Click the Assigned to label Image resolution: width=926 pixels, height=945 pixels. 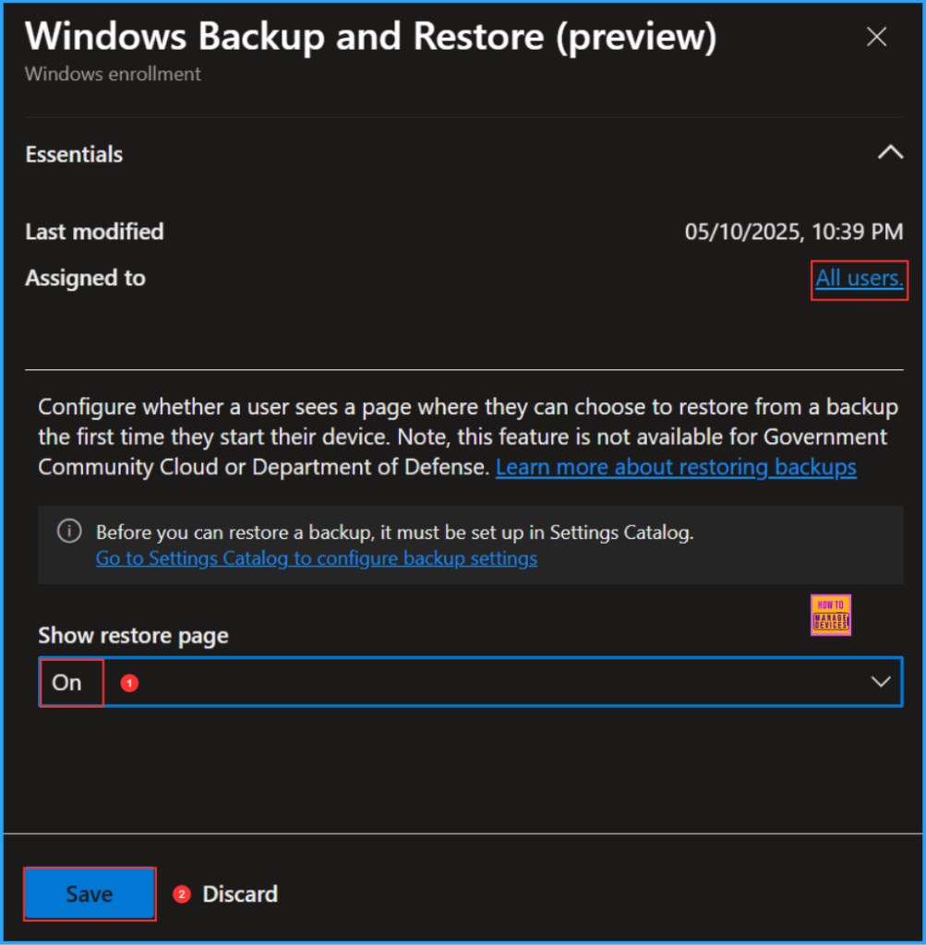tap(86, 278)
